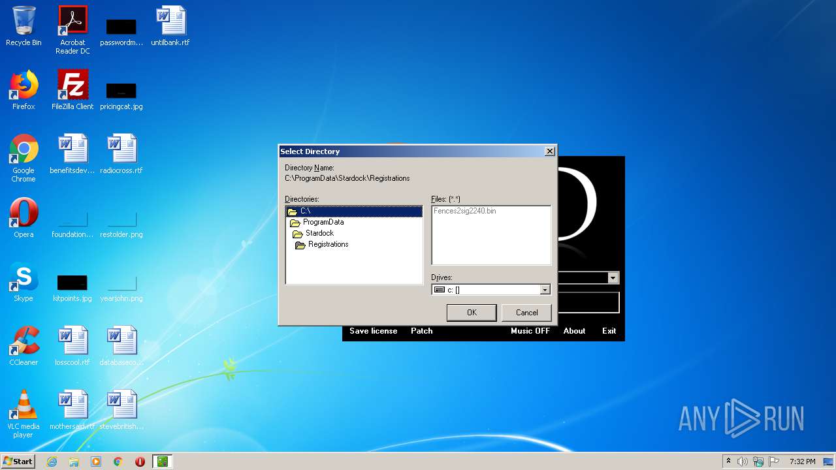Image resolution: width=836 pixels, height=470 pixels.
Task: Open the Firefox desktop shortcut
Action: pyautogui.click(x=24, y=90)
